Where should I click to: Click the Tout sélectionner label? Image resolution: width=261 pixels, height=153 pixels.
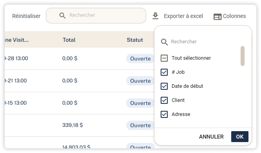tap(191, 58)
